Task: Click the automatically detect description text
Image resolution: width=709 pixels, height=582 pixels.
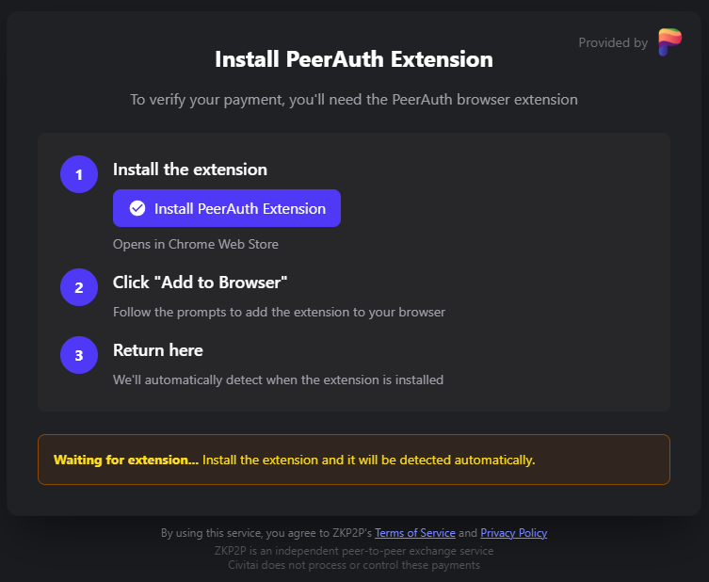Action: (278, 380)
